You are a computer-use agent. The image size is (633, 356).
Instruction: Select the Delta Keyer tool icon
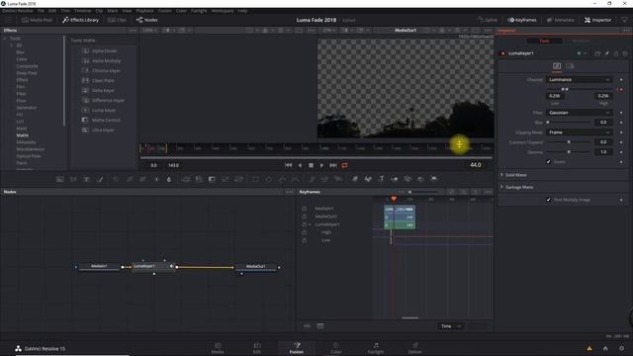(85, 90)
